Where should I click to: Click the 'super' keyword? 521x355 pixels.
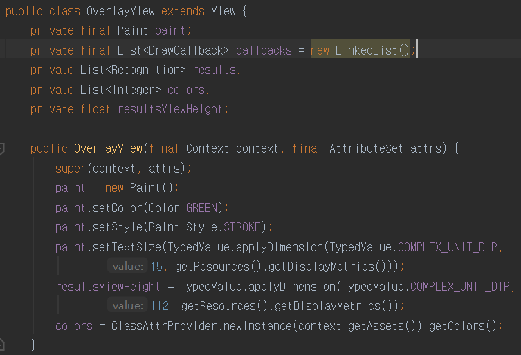[71, 169]
